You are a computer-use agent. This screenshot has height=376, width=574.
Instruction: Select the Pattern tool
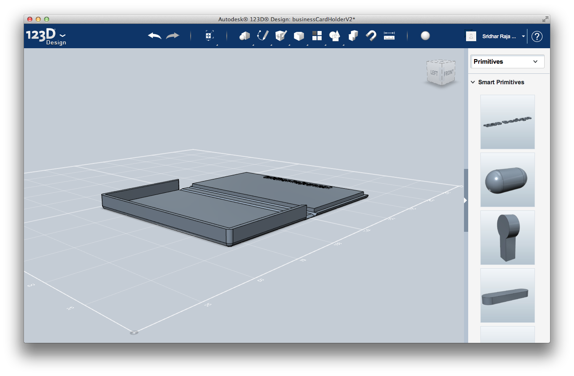[317, 36]
